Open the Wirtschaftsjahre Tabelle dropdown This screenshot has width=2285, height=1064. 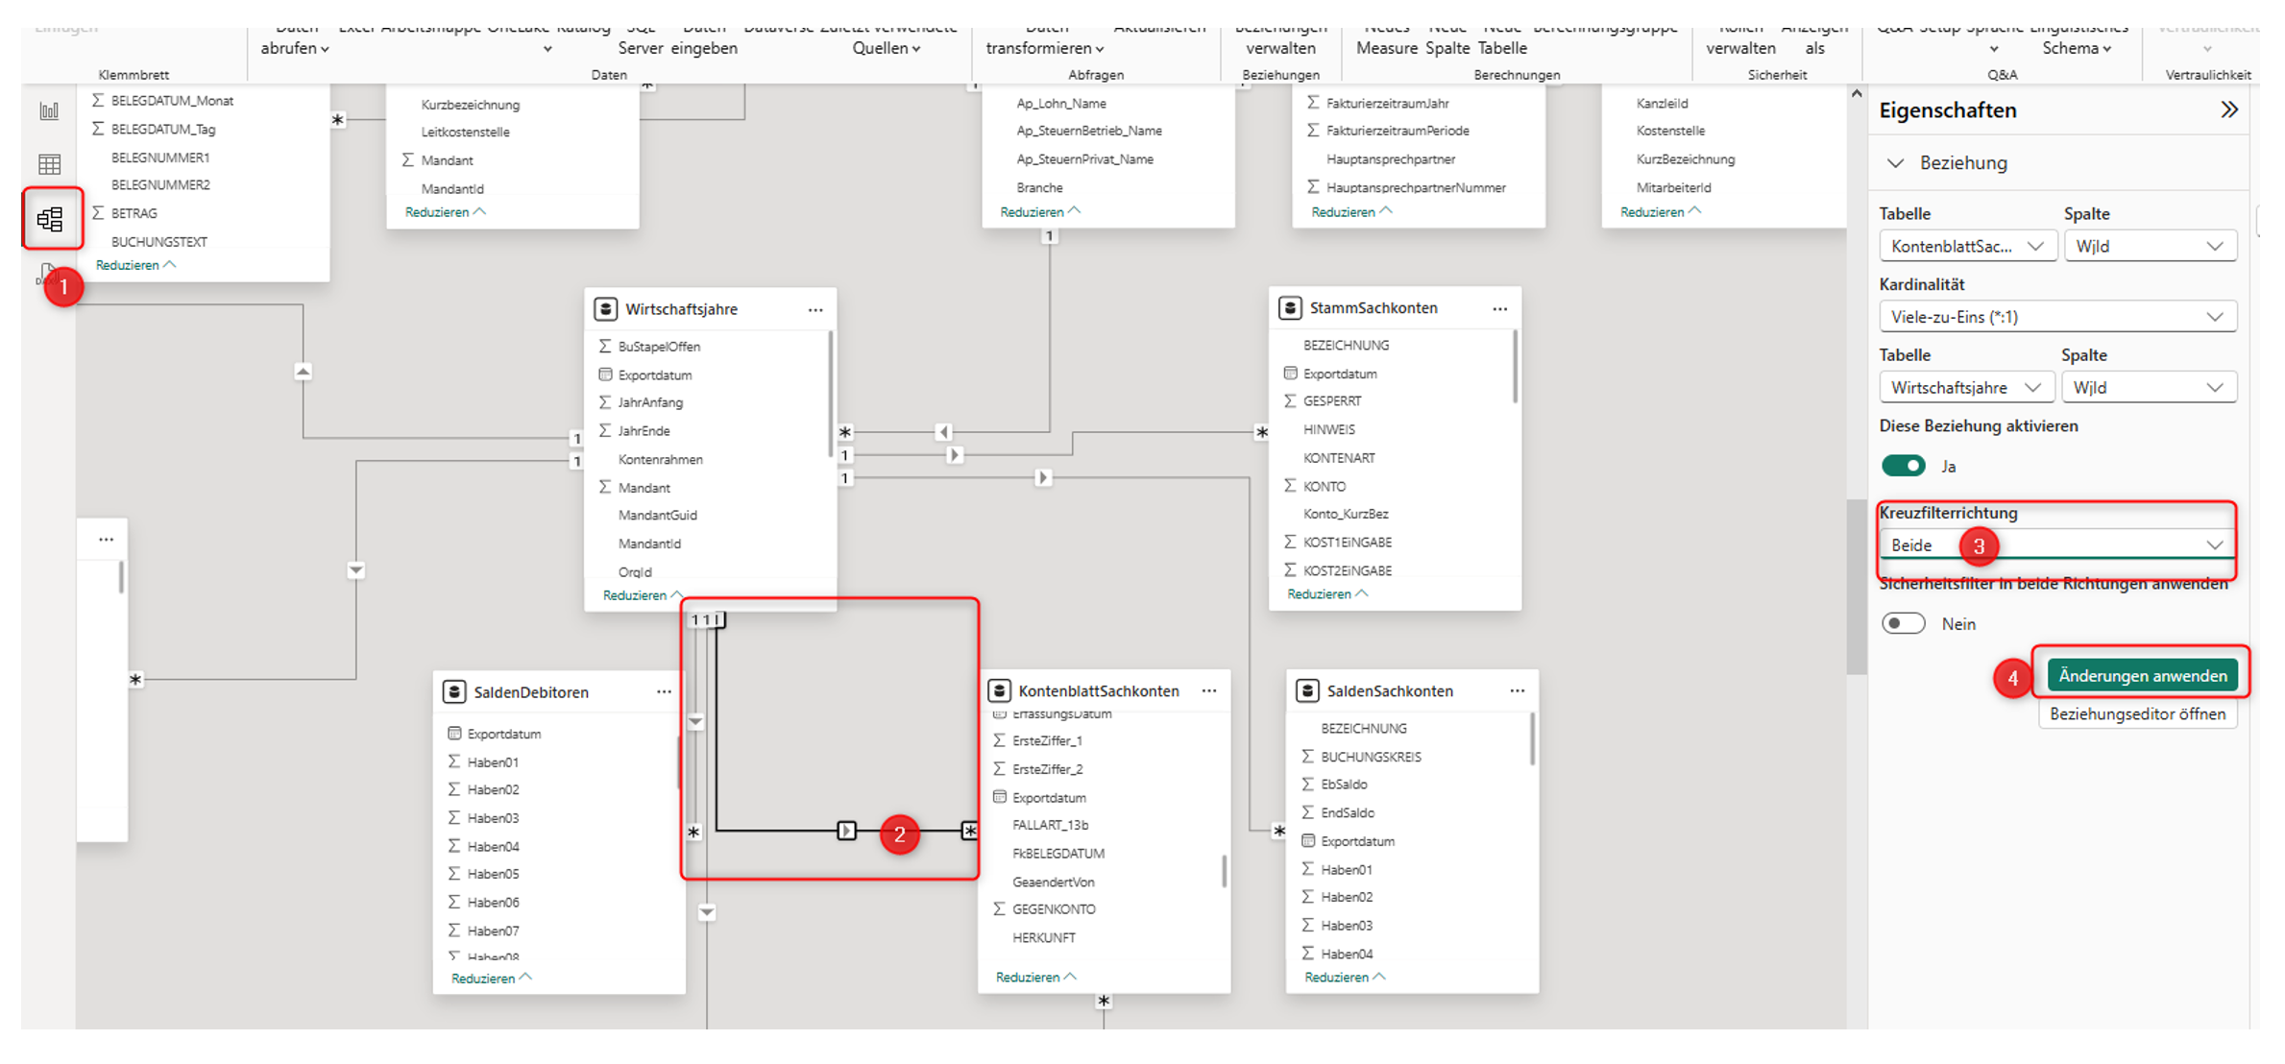[1966, 388]
